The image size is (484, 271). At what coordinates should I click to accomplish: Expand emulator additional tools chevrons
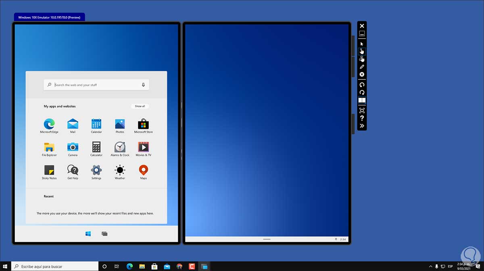point(362,126)
